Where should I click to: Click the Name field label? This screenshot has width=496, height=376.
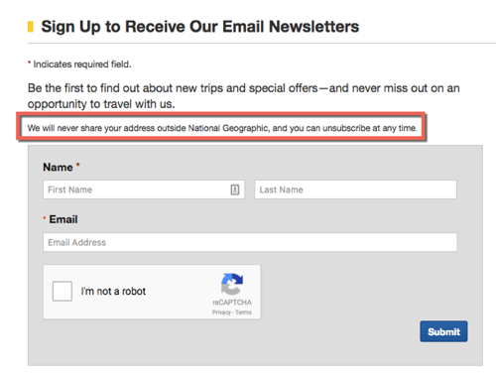click(x=58, y=167)
